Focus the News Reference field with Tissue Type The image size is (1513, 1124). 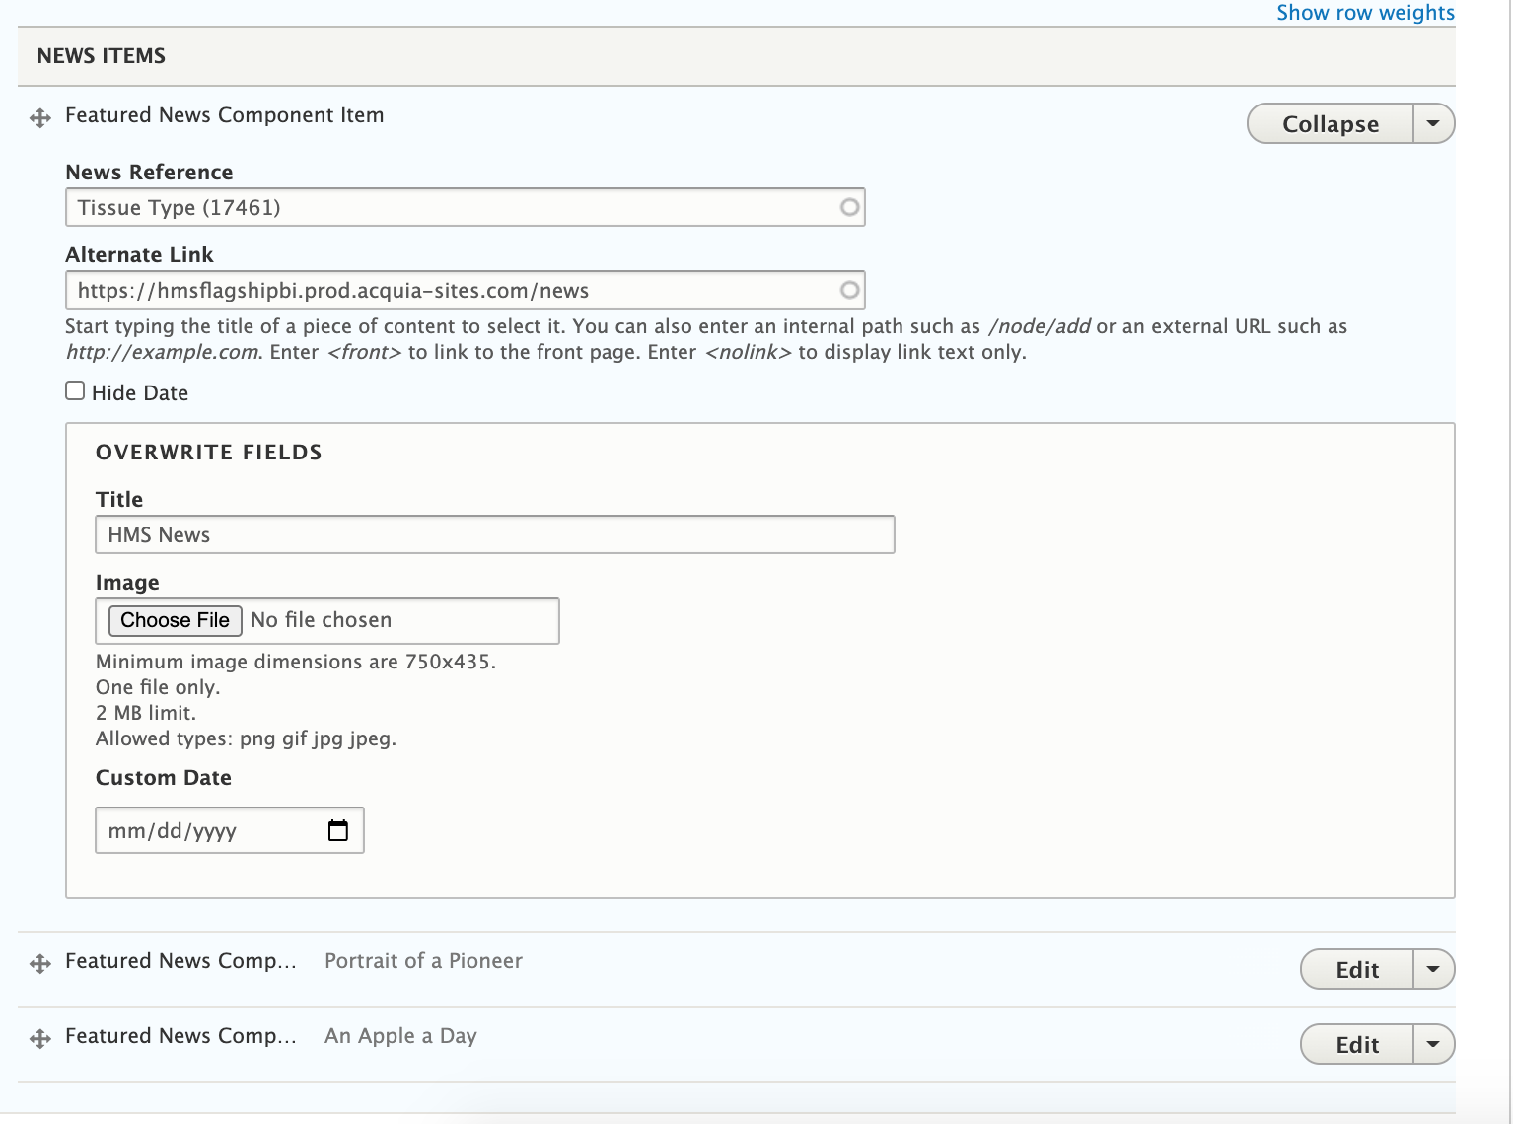(466, 207)
